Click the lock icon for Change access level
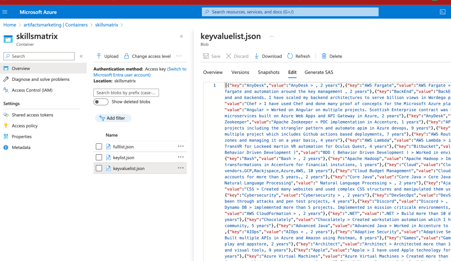The image size is (451, 261). point(126,56)
